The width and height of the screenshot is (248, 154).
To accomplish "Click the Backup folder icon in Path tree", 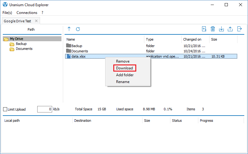I will tap(12, 44).
